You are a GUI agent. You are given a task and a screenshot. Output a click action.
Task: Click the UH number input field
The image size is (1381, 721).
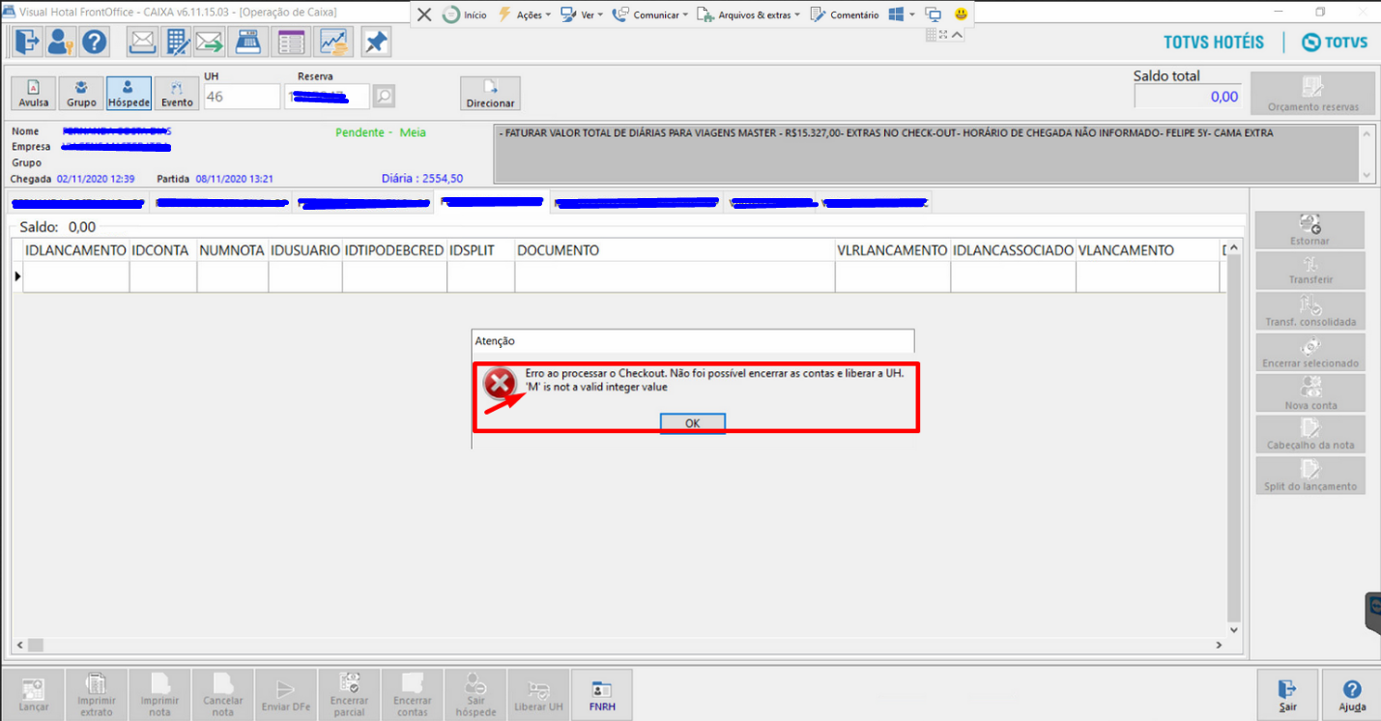point(242,97)
